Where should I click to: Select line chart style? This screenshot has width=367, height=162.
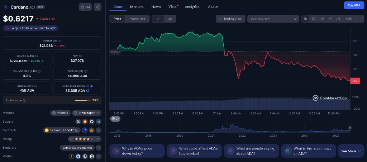(x=158, y=19)
